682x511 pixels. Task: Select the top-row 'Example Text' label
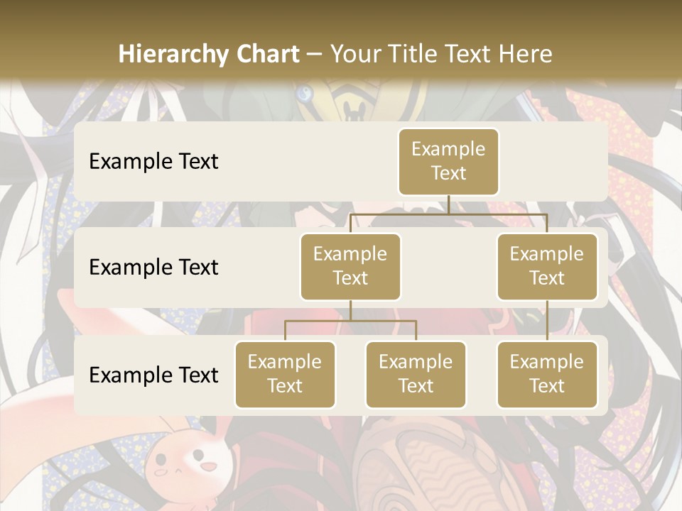point(153,161)
